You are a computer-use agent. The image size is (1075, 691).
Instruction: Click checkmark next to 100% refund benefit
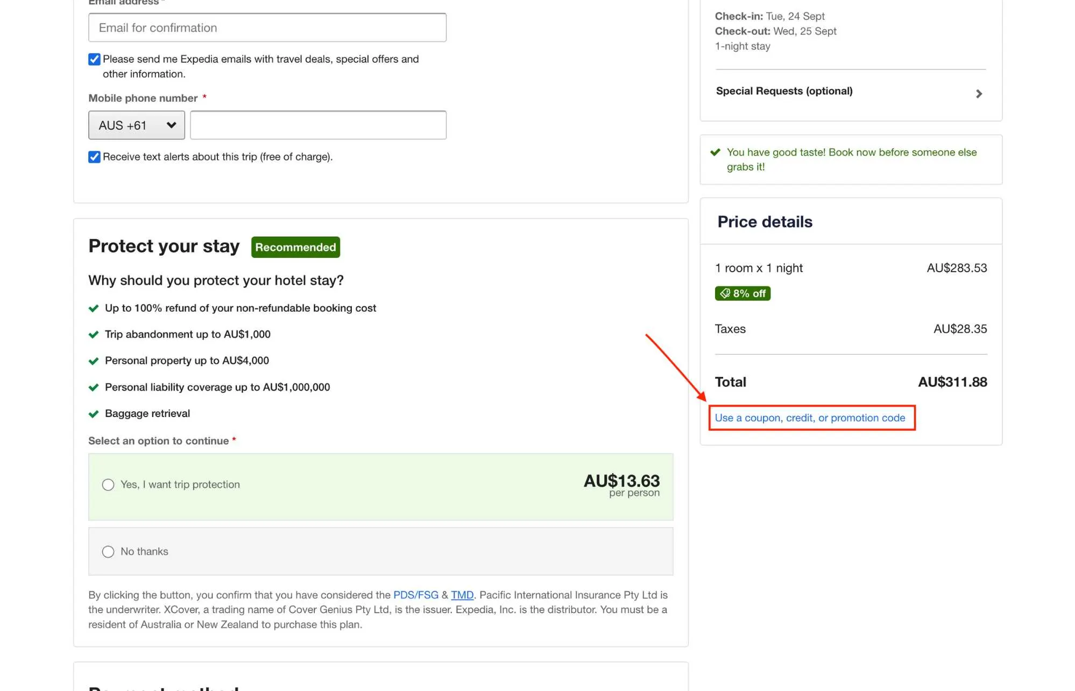(x=94, y=308)
